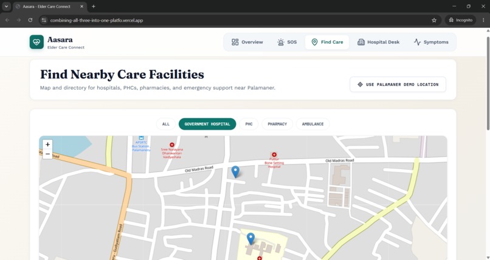Select the Pharmacy filter chip

coord(277,124)
